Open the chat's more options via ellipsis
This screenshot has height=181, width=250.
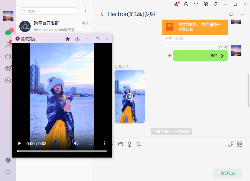click(x=242, y=14)
